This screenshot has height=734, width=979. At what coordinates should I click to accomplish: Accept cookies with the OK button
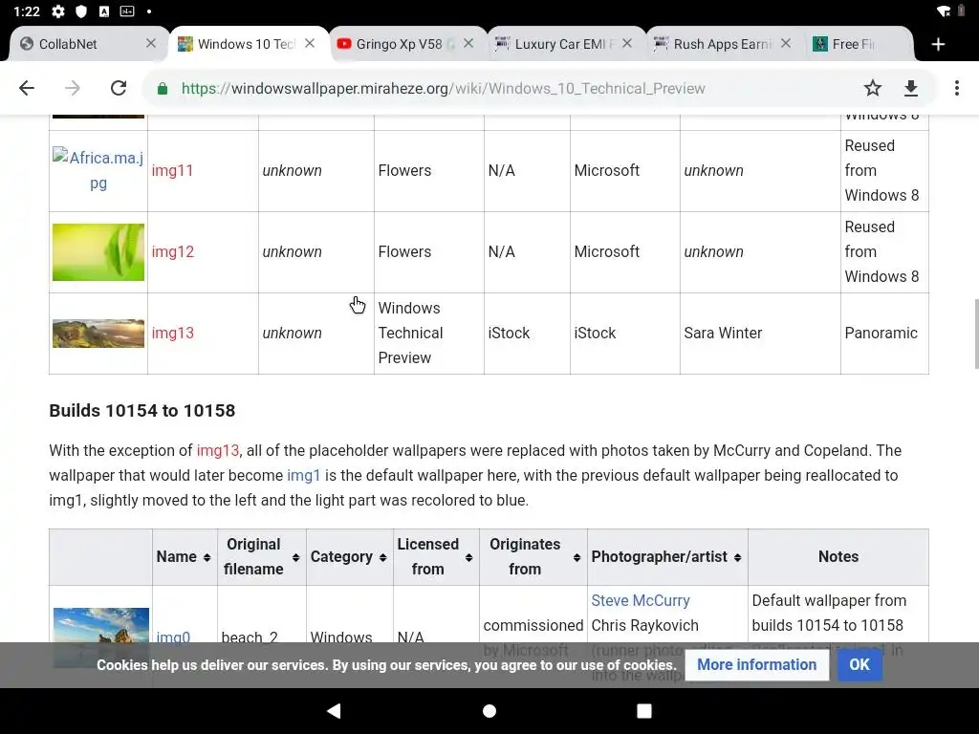(859, 665)
